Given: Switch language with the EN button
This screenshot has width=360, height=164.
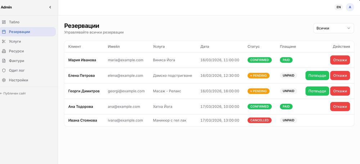Looking at the screenshot, I should click(x=338, y=7).
